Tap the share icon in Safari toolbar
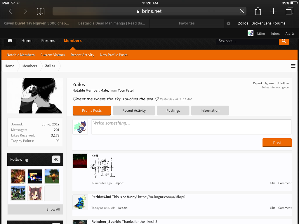 258,11
